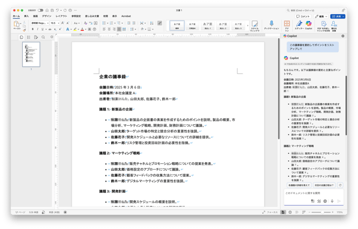Open the 編集 (Editing) mode dropdown

(x=321, y=16)
